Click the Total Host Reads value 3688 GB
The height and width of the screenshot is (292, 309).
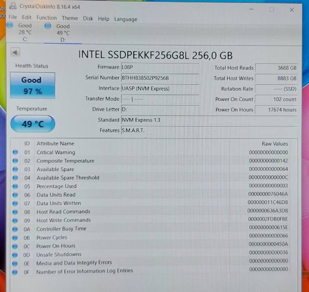coord(276,68)
